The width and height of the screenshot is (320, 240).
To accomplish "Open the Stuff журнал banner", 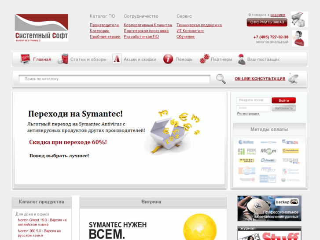I will [269, 233].
